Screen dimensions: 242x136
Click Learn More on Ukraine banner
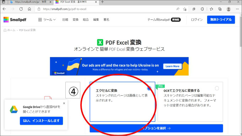(x=172, y=66)
